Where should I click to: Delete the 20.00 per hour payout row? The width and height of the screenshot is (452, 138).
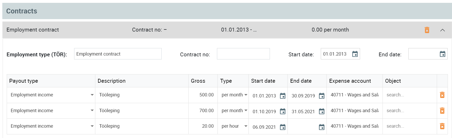tap(442, 126)
